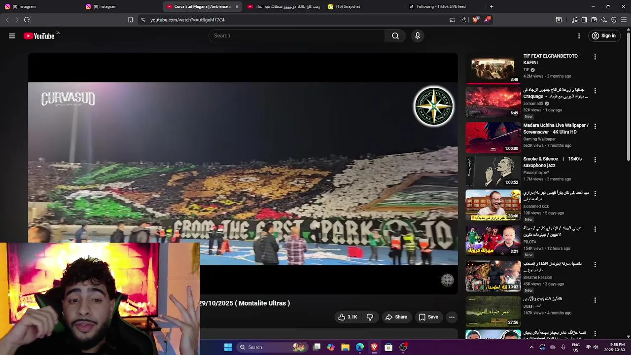Like the video (3.1K thumbs up)
Screen dimensions: 631x355
pos(347,317)
